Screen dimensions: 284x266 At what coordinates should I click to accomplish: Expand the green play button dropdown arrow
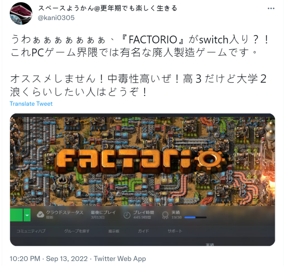(27, 215)
